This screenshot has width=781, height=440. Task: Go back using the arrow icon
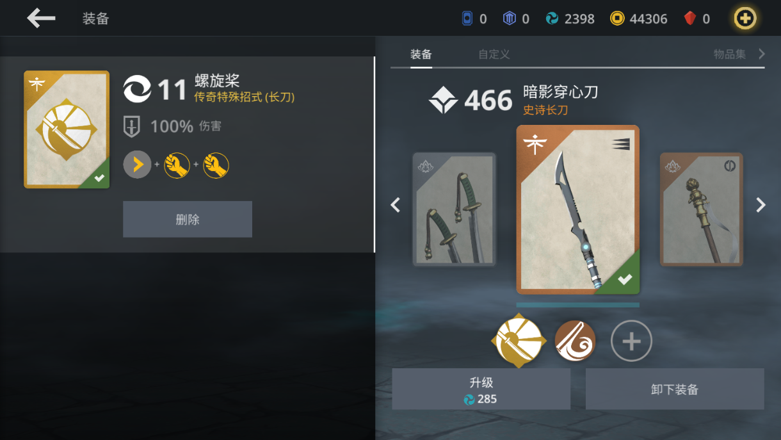pyautogui.click(x=41, y=18)
